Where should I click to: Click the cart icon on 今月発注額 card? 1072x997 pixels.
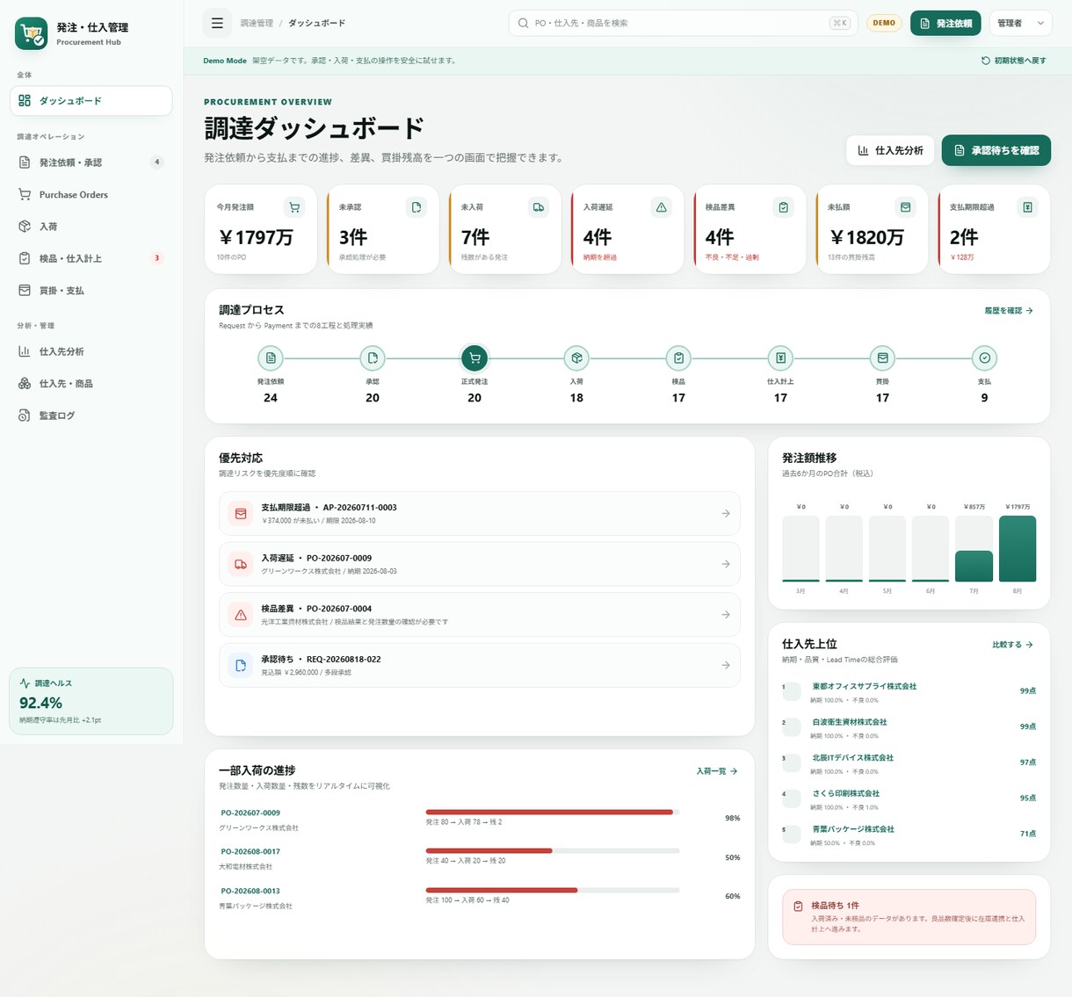coord(294,207)
